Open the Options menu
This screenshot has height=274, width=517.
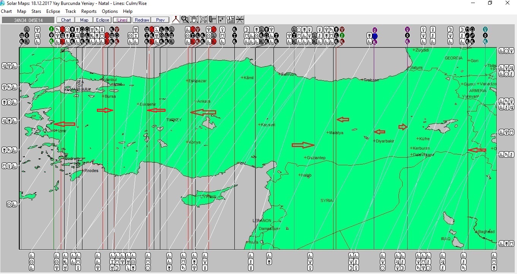point(110,11)
